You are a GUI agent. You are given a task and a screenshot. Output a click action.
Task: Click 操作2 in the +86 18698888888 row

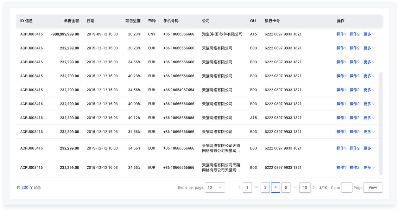pos(354,118)
